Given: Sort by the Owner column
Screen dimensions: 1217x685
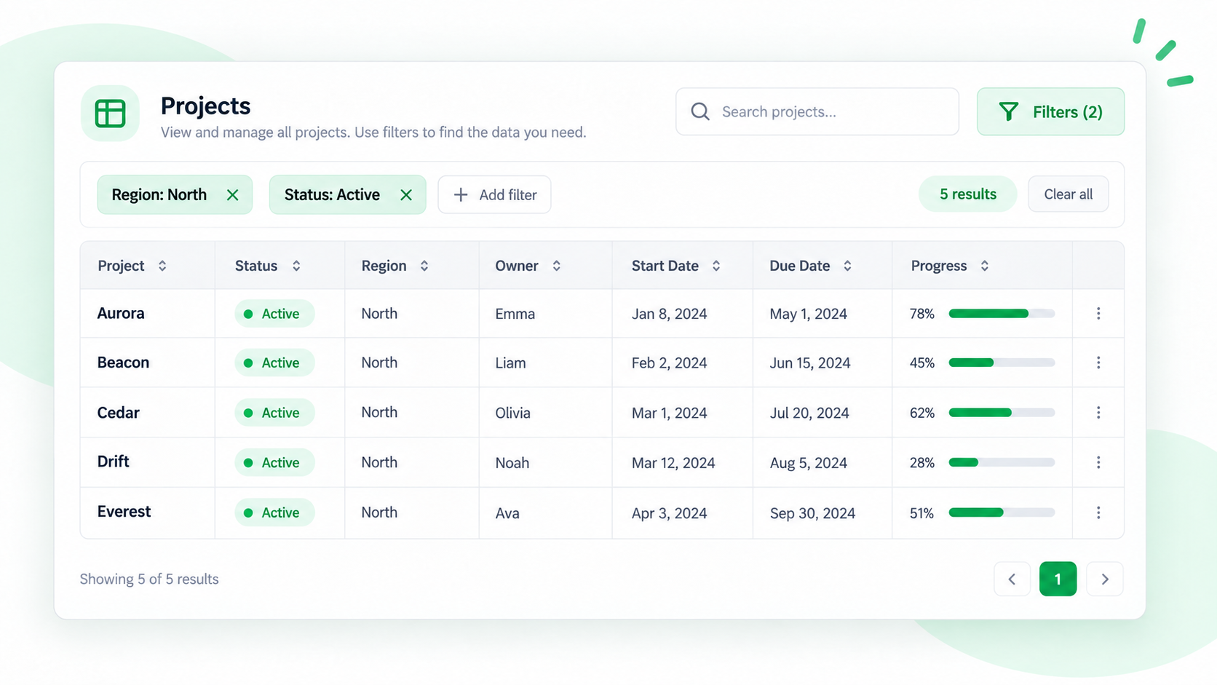Looking at the screenshot, I should click(557, 266).
